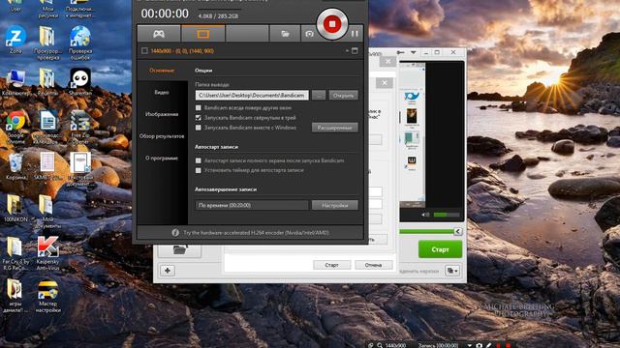Open the 100NIKON folder on the desktop
This screenshot has width=620, height=348.
15,209
